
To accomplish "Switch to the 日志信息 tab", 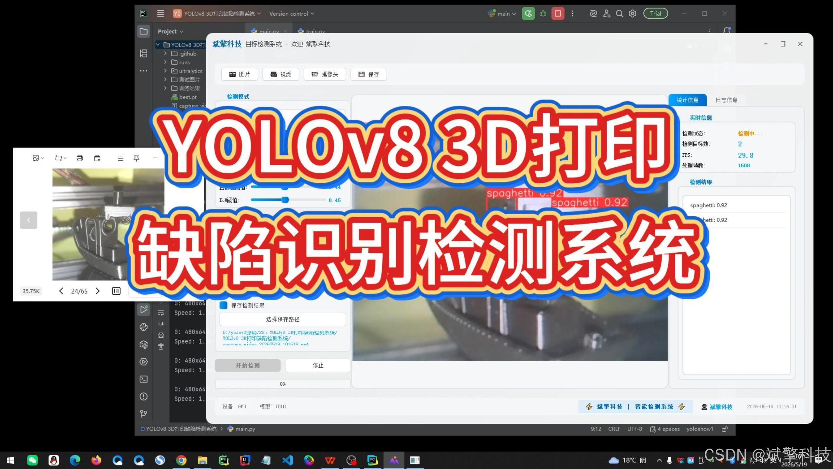I will (x=726, y=100).
